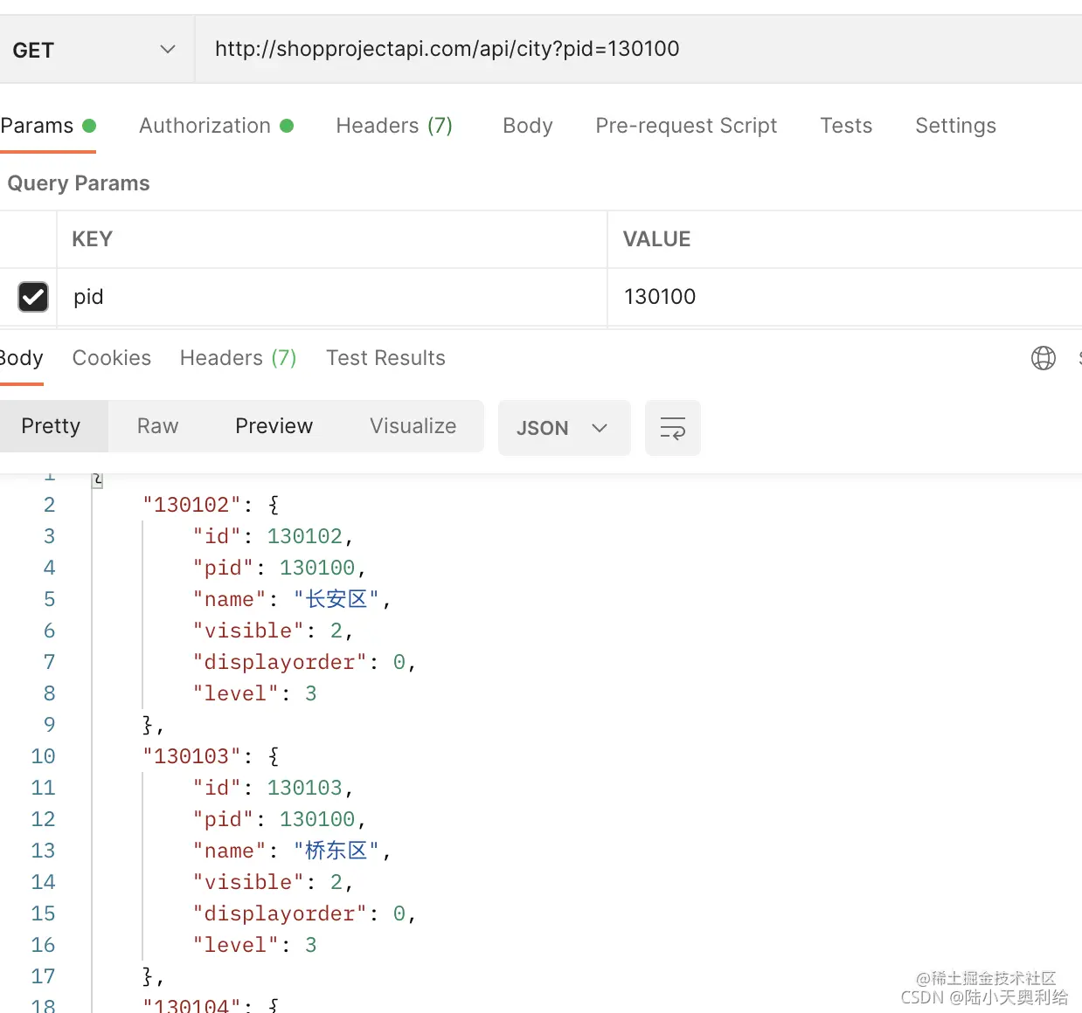
Task: Open the request Headers (7) tab
Action: (394, 126)
